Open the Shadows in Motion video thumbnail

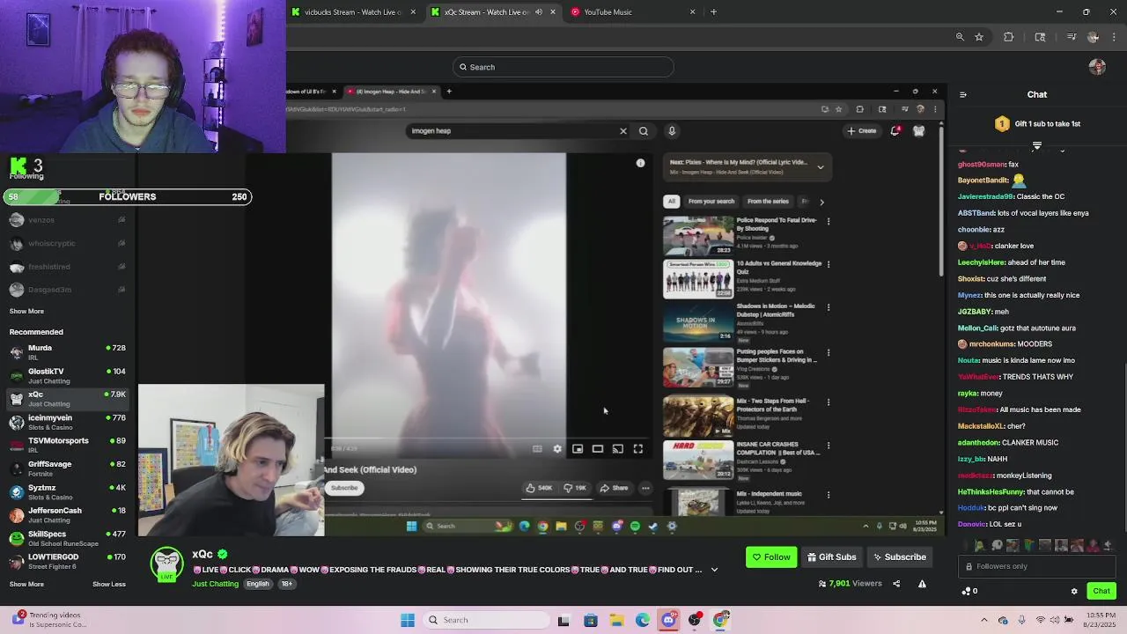pos(697,322)
